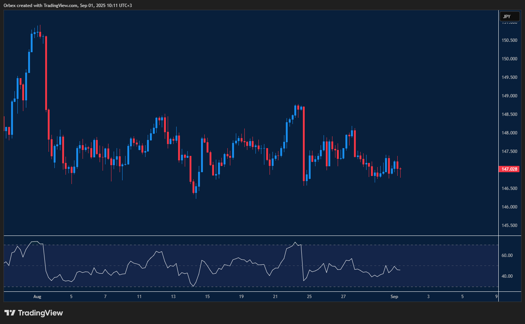Click the Orbex attribution text at top
Image resolution: width=525 pixels, height=324 pixels.
click(x=67, y=5)
